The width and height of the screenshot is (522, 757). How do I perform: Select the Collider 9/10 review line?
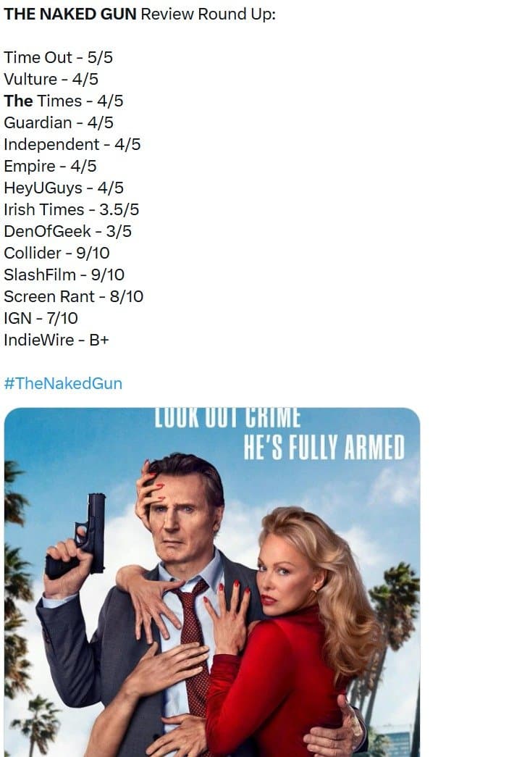click(56, 254)
